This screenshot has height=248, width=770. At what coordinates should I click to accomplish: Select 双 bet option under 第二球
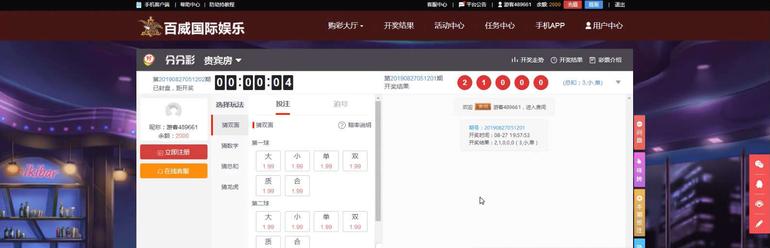pos(355,221)
